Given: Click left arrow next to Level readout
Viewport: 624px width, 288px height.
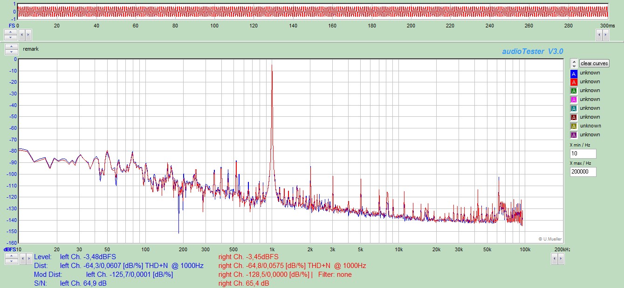Looking at the screenshot, I should pos(22,259).
